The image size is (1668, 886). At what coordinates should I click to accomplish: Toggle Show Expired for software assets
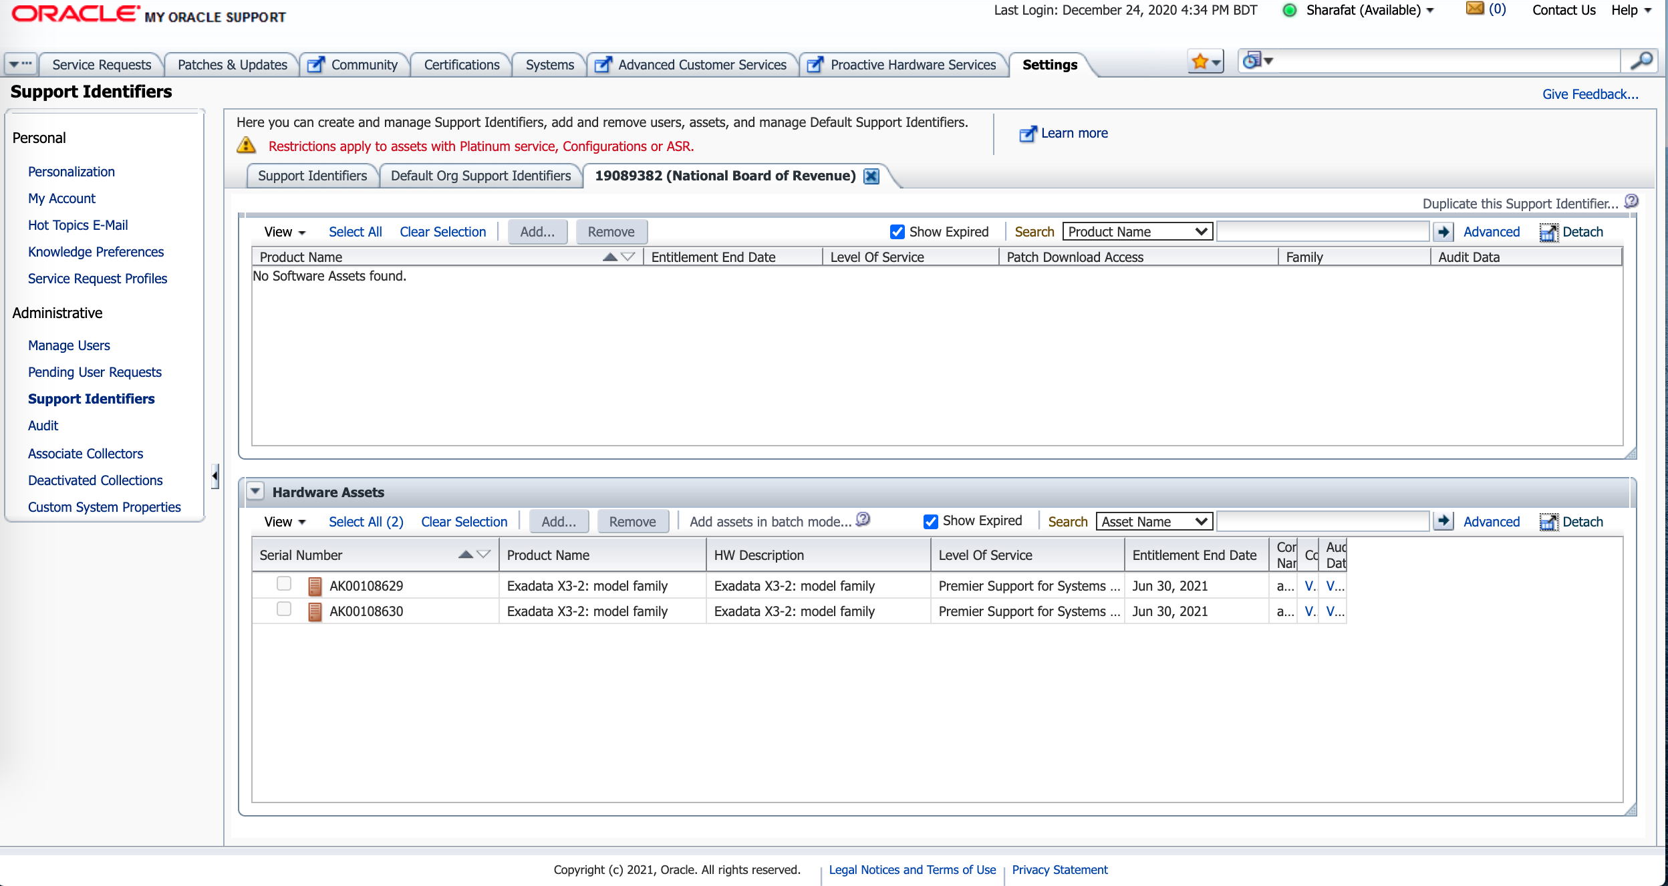[x=897, y=232]
